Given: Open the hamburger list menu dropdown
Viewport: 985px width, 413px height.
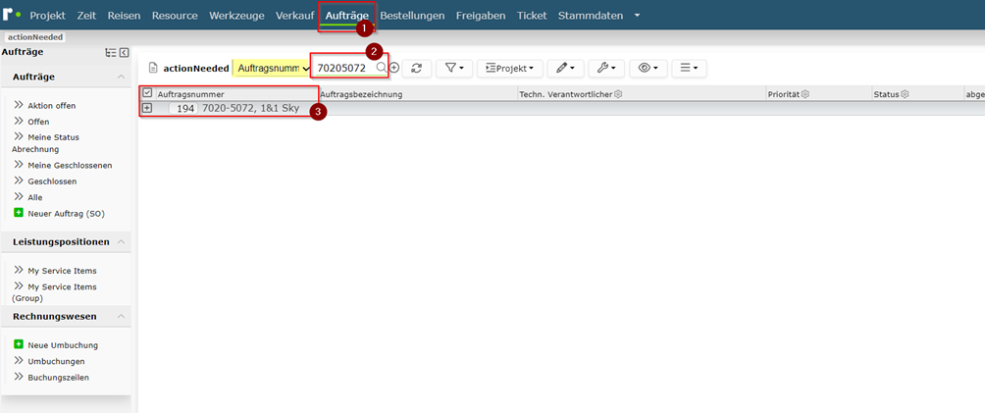Looking at the screenshot, I should (689, 68).
